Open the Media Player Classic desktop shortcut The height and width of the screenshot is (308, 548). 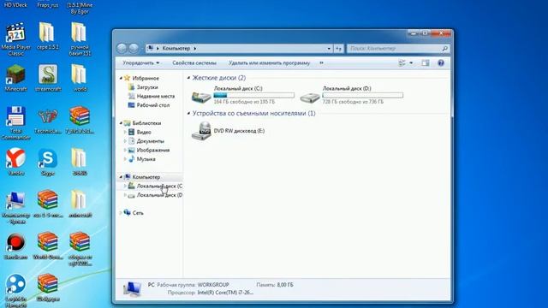15,39
